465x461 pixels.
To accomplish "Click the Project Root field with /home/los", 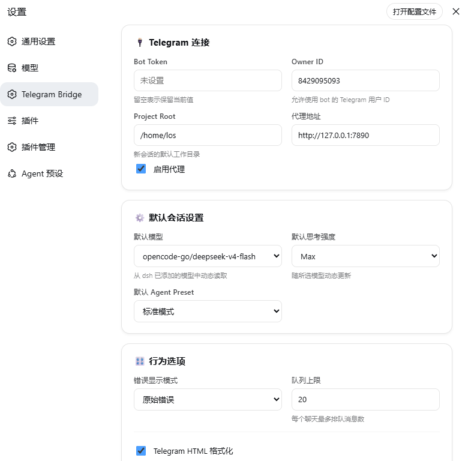I will pos(208,135).
